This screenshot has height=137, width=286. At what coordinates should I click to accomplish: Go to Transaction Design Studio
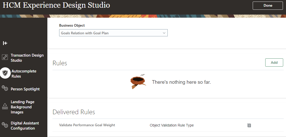click(x=27, y=58)
